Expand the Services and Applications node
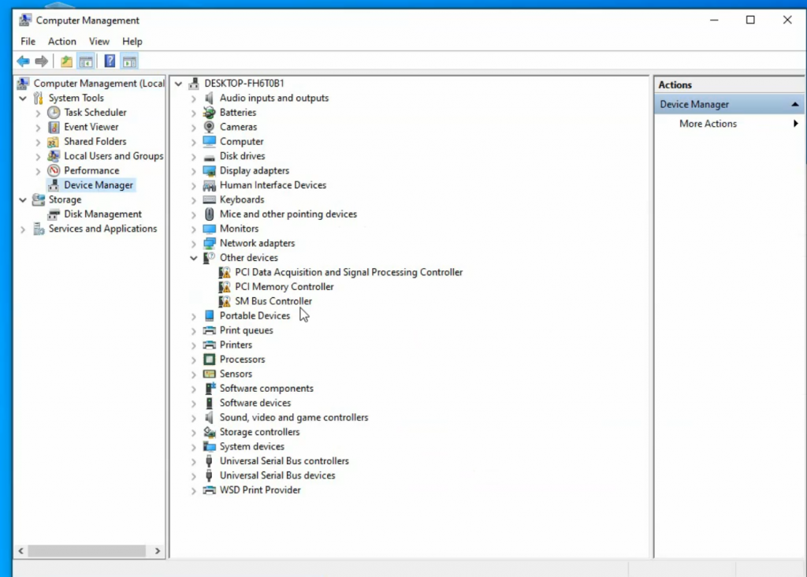 [x=23, y=229]
